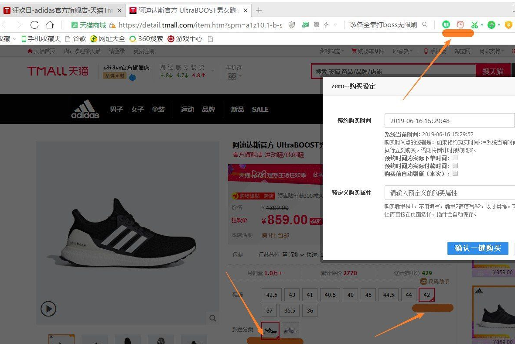Expand the 商家支持 dropdown

tap(491, 51)
